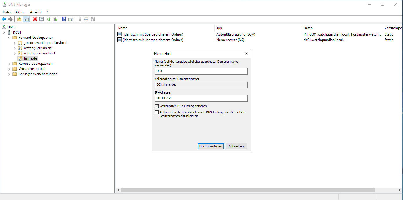Expand the watchguardian.de zone node
The height and width of the screenshot is (200, 403).
click(14, 48)
